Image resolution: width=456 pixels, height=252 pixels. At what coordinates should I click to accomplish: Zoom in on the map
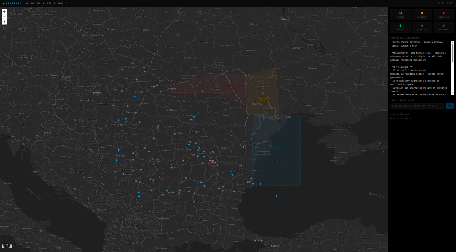pyautogui.click(x=4, y=12)
